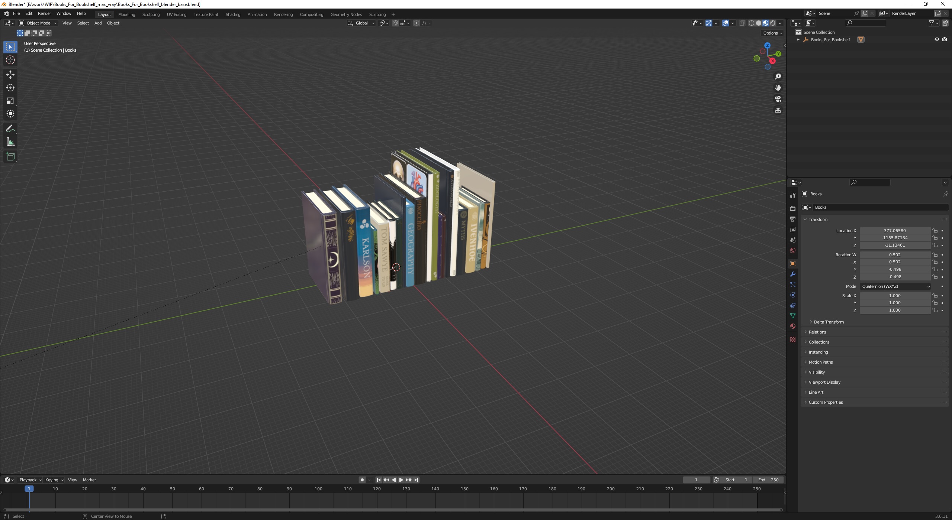
Task: Select the Cursor tool in toolbar
Action: [x=10, y=60]
